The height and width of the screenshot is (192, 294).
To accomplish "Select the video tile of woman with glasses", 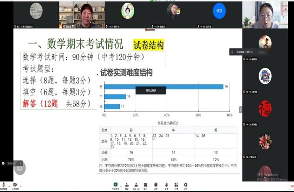I will [x=265, y=15].
